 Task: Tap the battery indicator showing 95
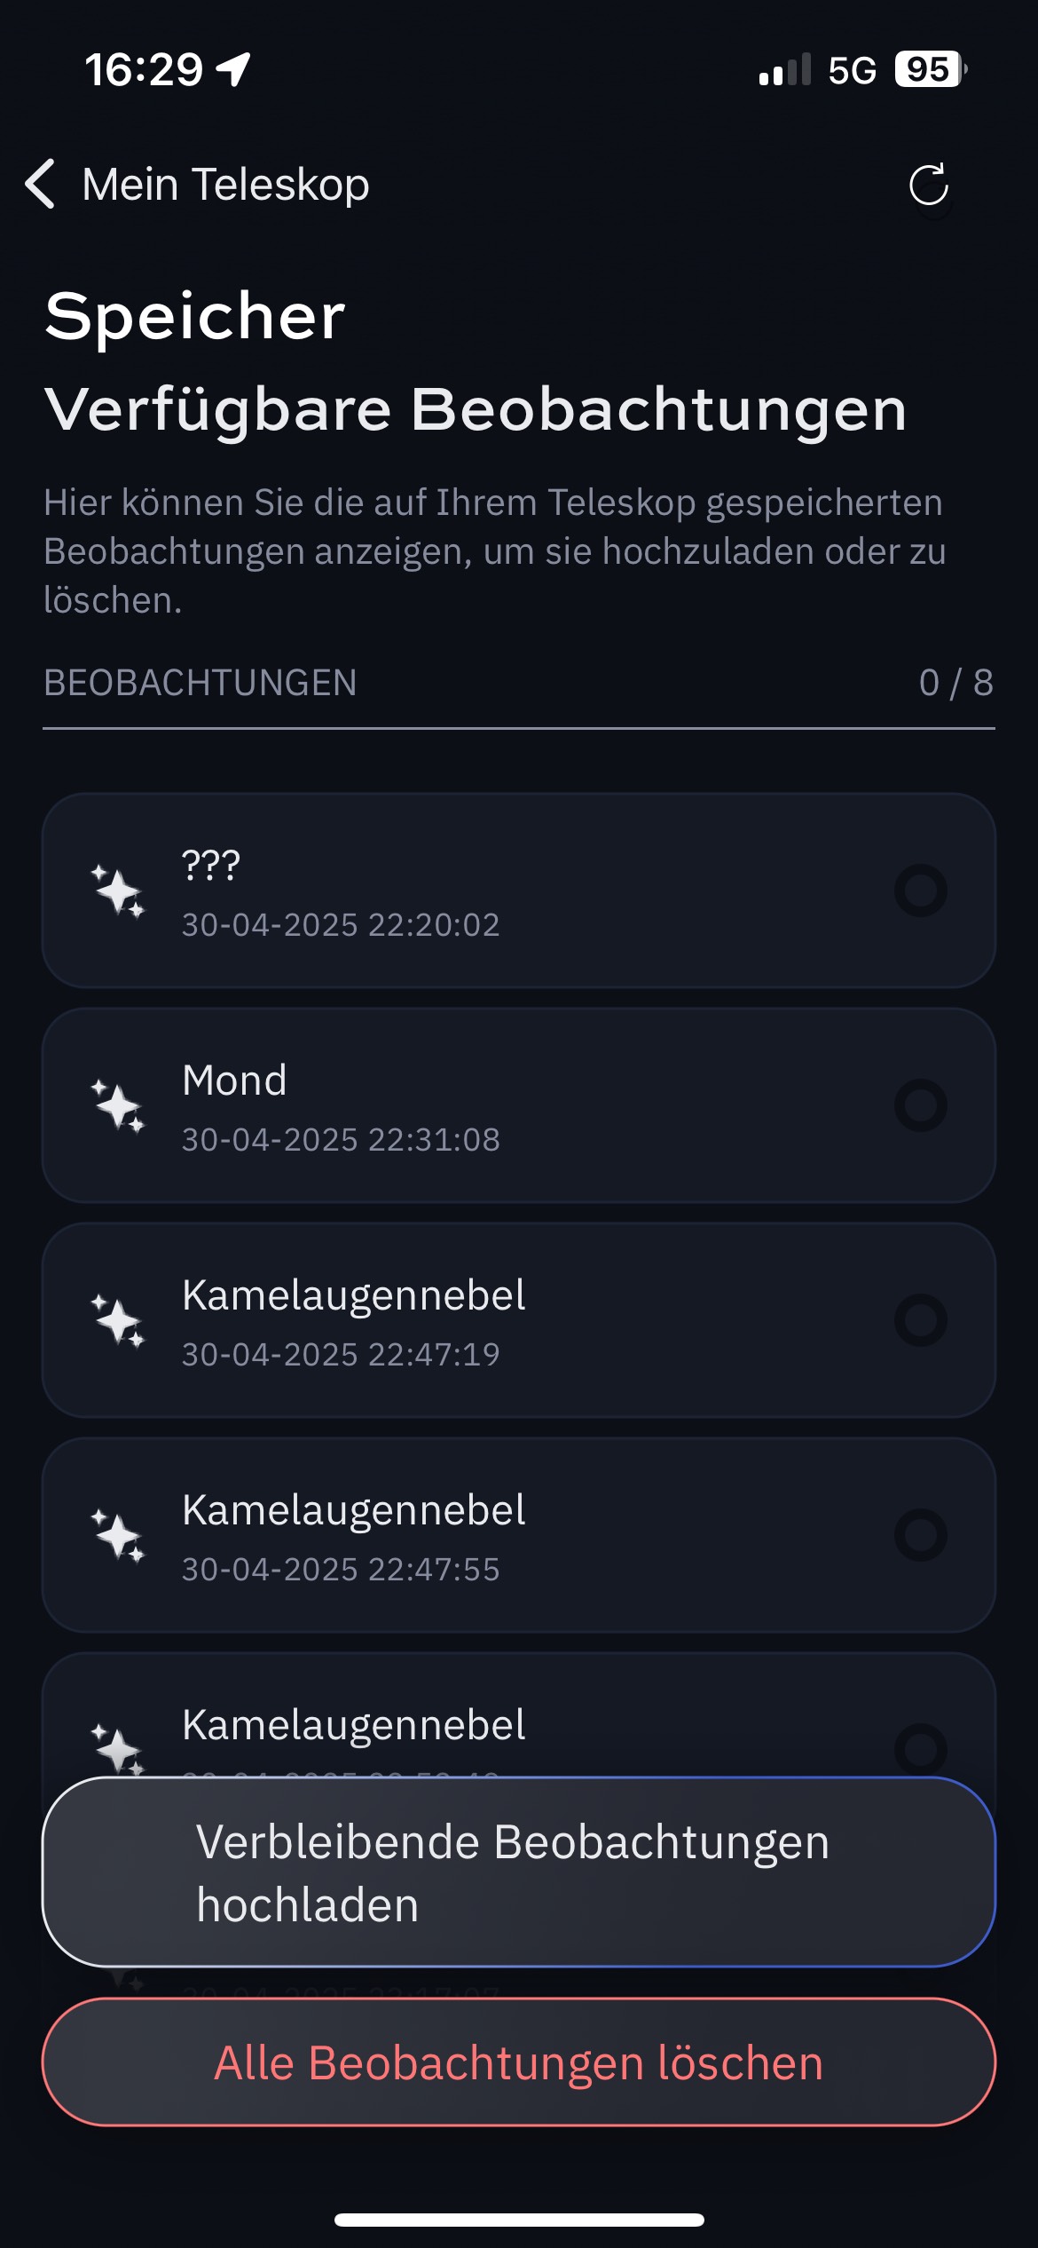(x=930, y=69)
